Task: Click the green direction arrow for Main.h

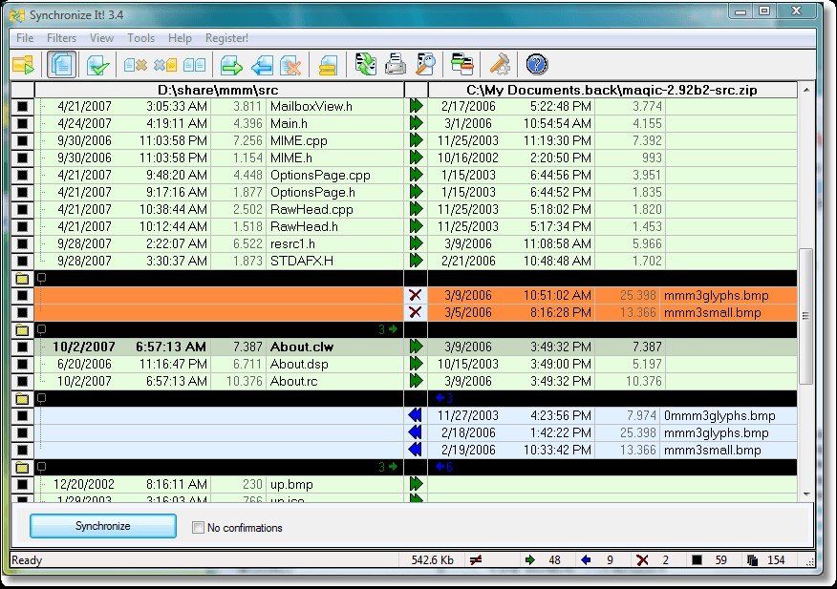Action: [x=416, y=123]
